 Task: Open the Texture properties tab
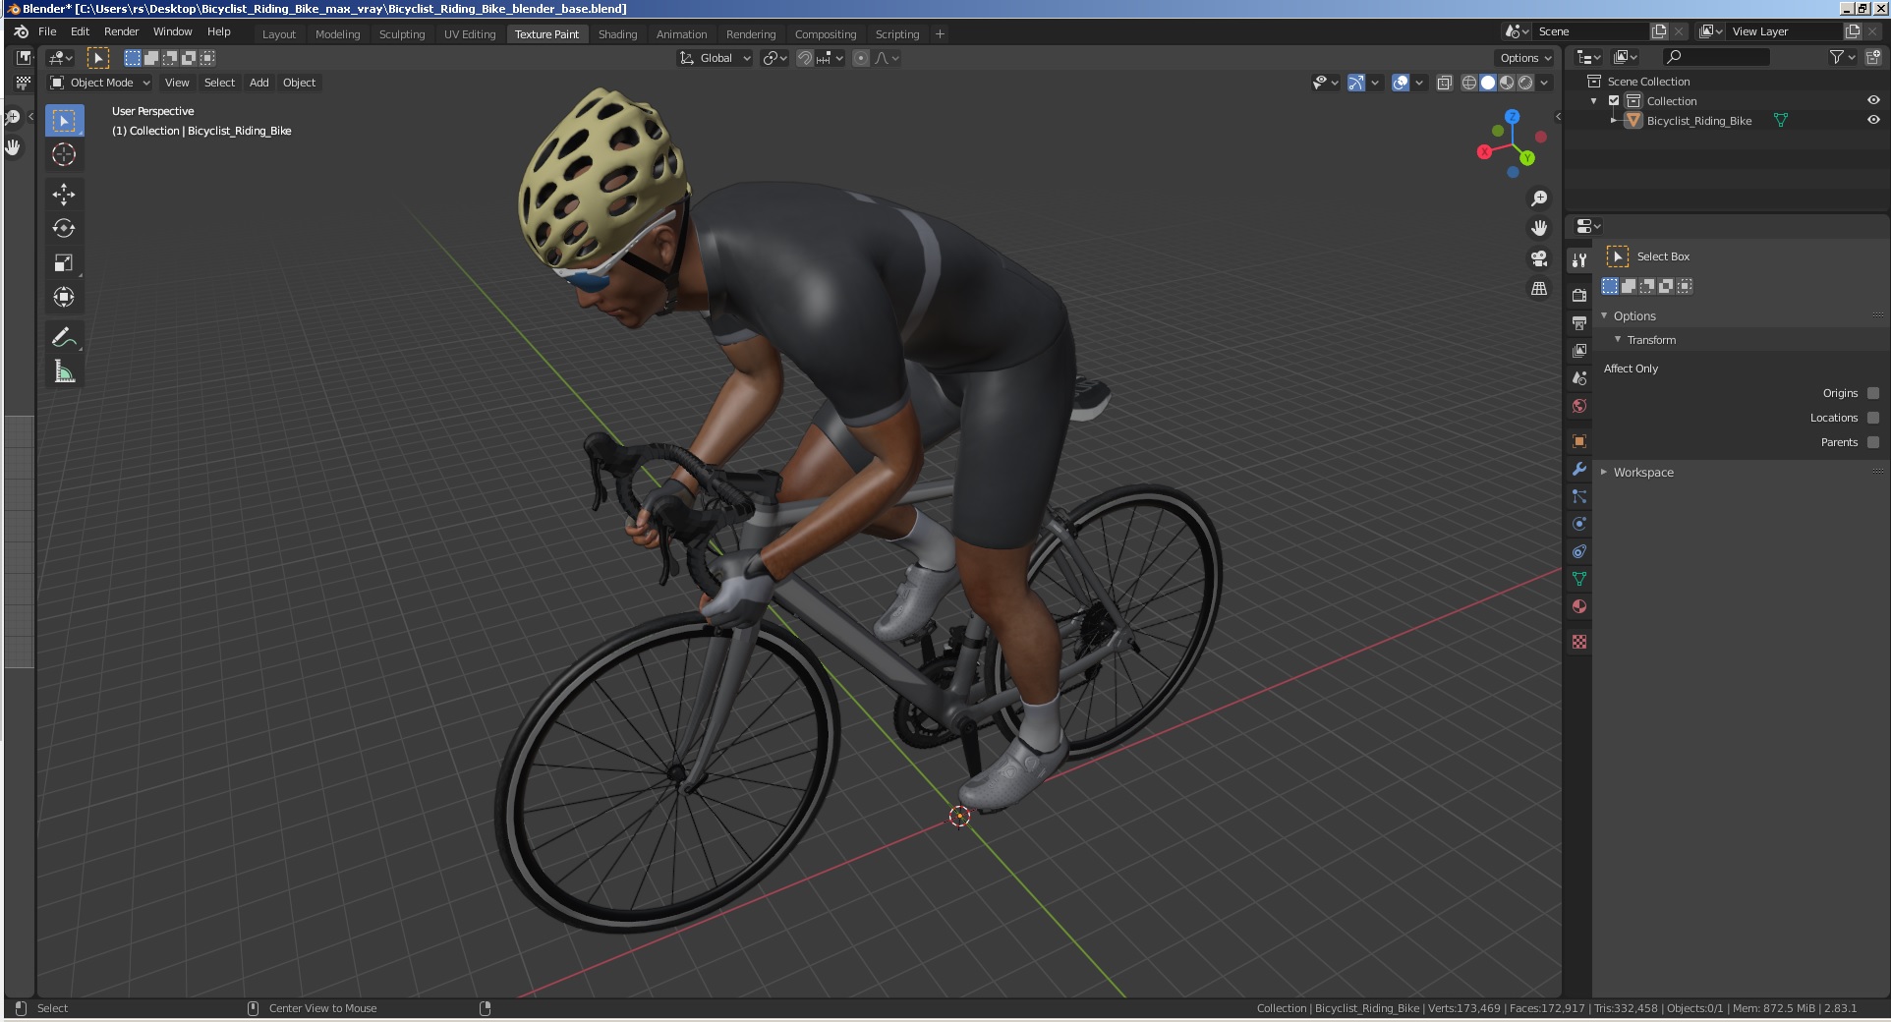coord(1579,642)
